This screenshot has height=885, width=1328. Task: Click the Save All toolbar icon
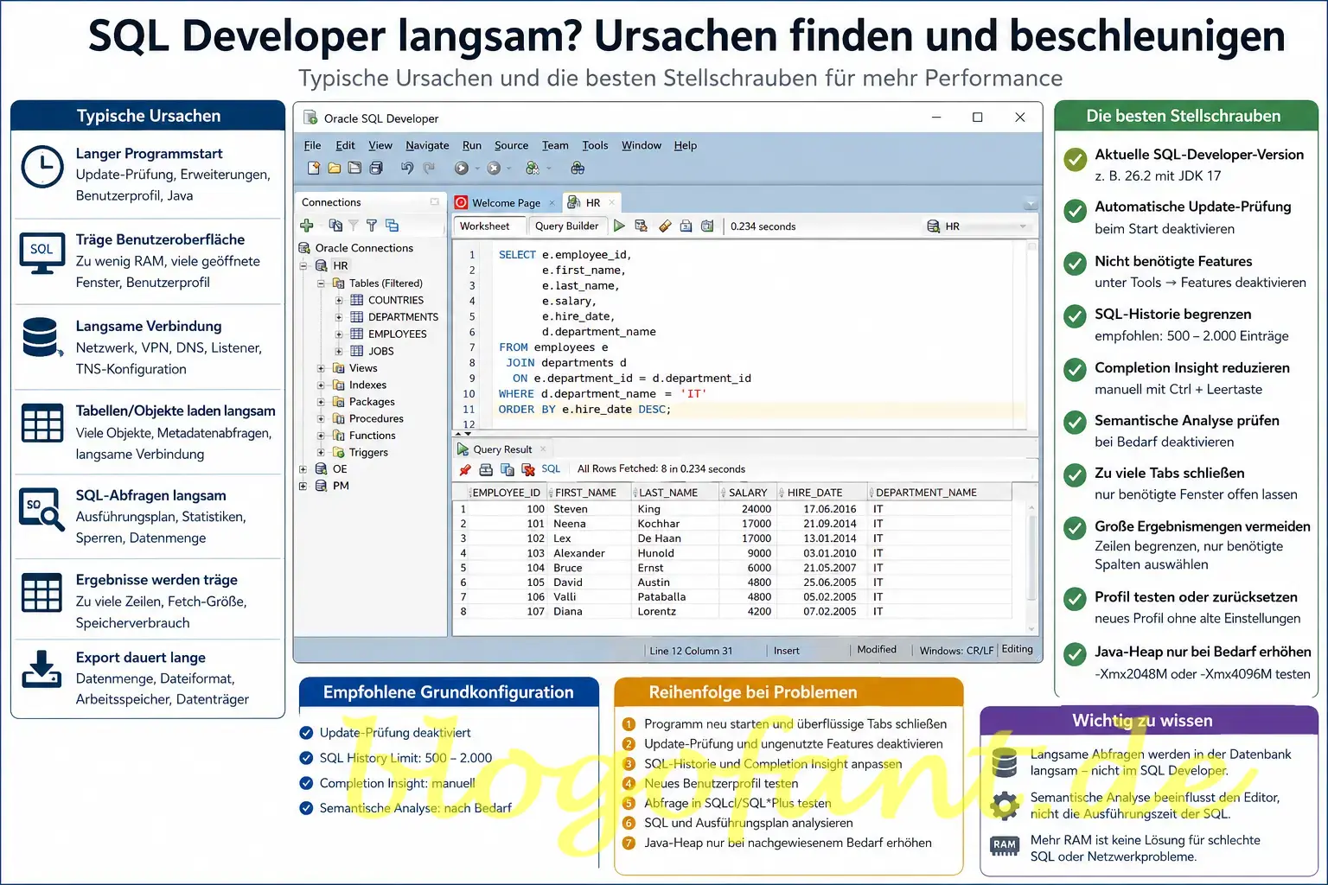[376, 169]
